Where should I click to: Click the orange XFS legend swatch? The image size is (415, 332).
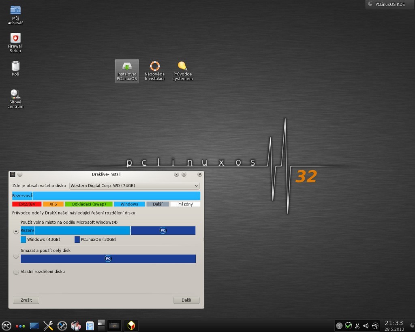53,204
